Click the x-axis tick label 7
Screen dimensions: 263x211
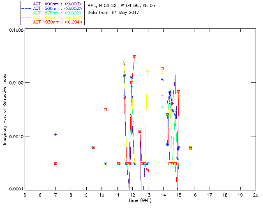[55, 195]
